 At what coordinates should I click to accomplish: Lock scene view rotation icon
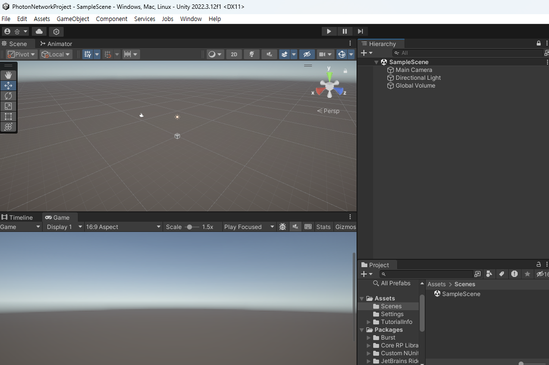pos(345,71)
